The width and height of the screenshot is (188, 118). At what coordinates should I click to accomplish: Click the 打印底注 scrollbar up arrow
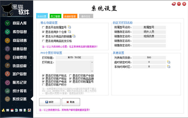point(92,62)
